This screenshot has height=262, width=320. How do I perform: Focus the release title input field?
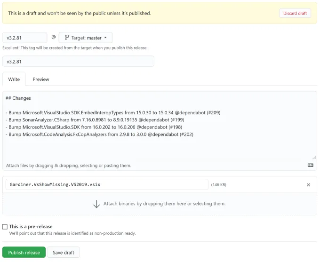click(x=78, y=62)
